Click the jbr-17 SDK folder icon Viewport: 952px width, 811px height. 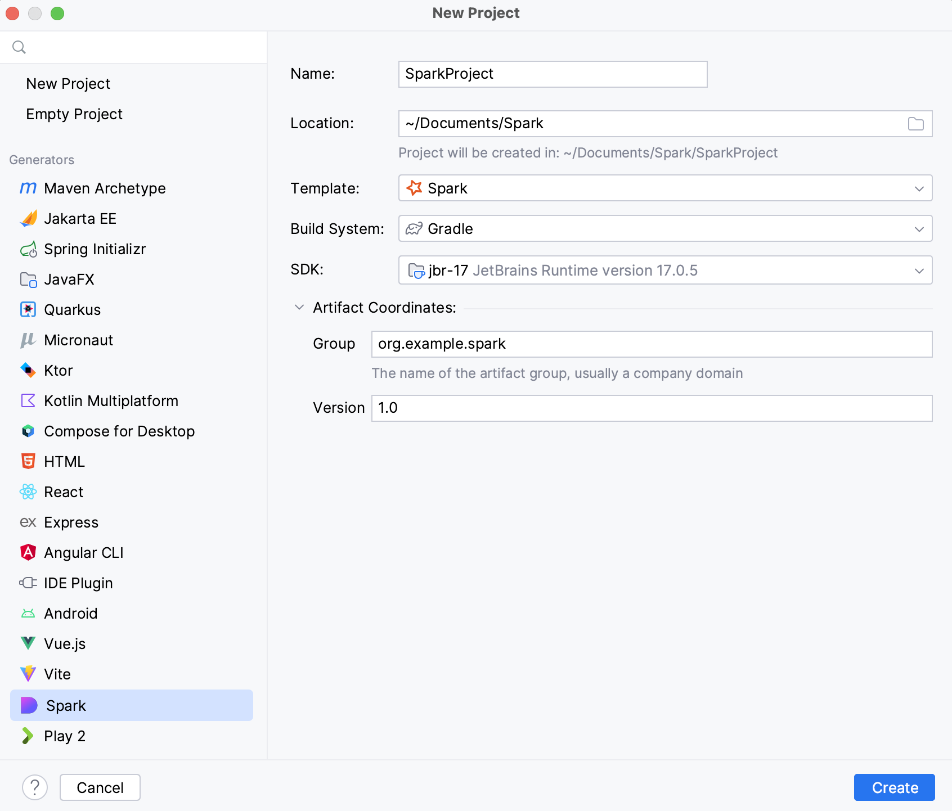pos(416,271)
